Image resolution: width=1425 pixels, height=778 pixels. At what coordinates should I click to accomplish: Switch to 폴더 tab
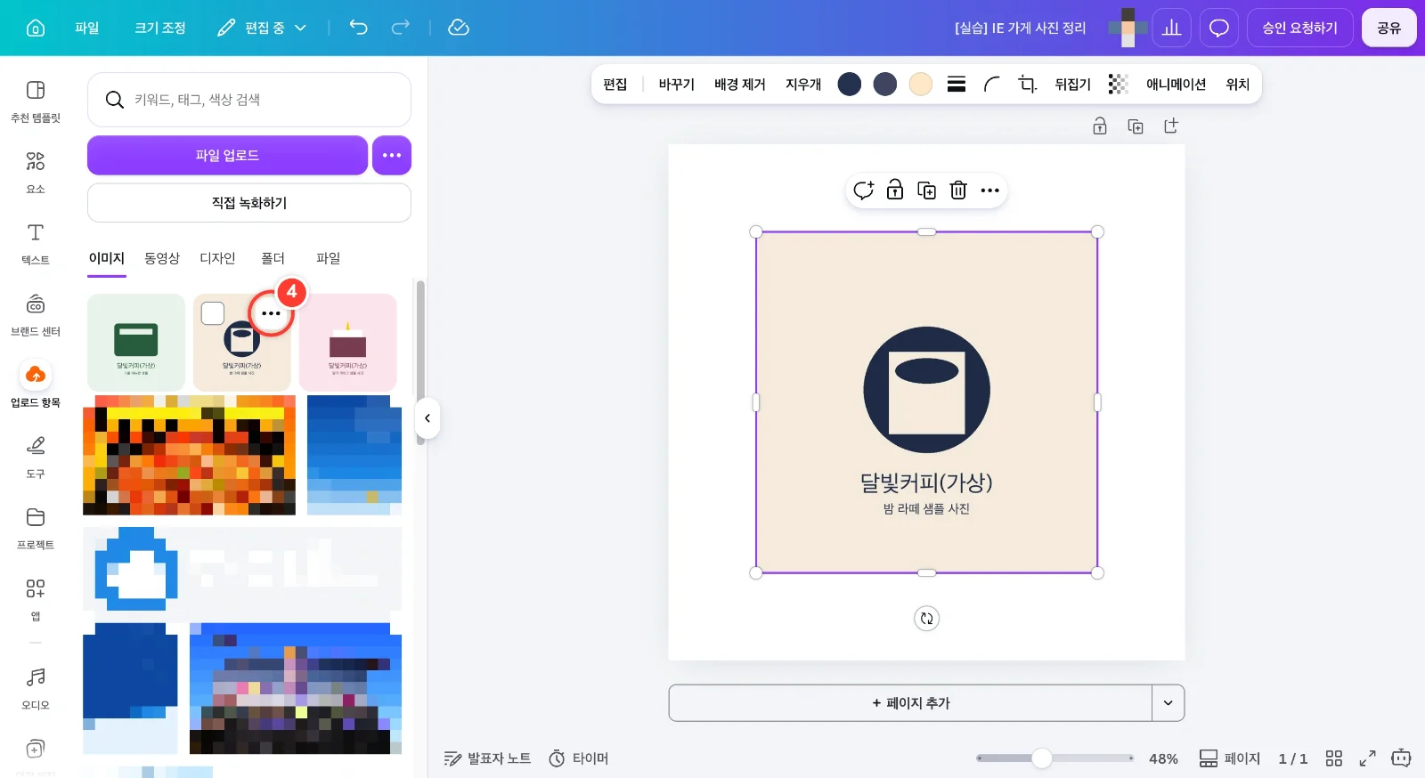pos(273,258)
